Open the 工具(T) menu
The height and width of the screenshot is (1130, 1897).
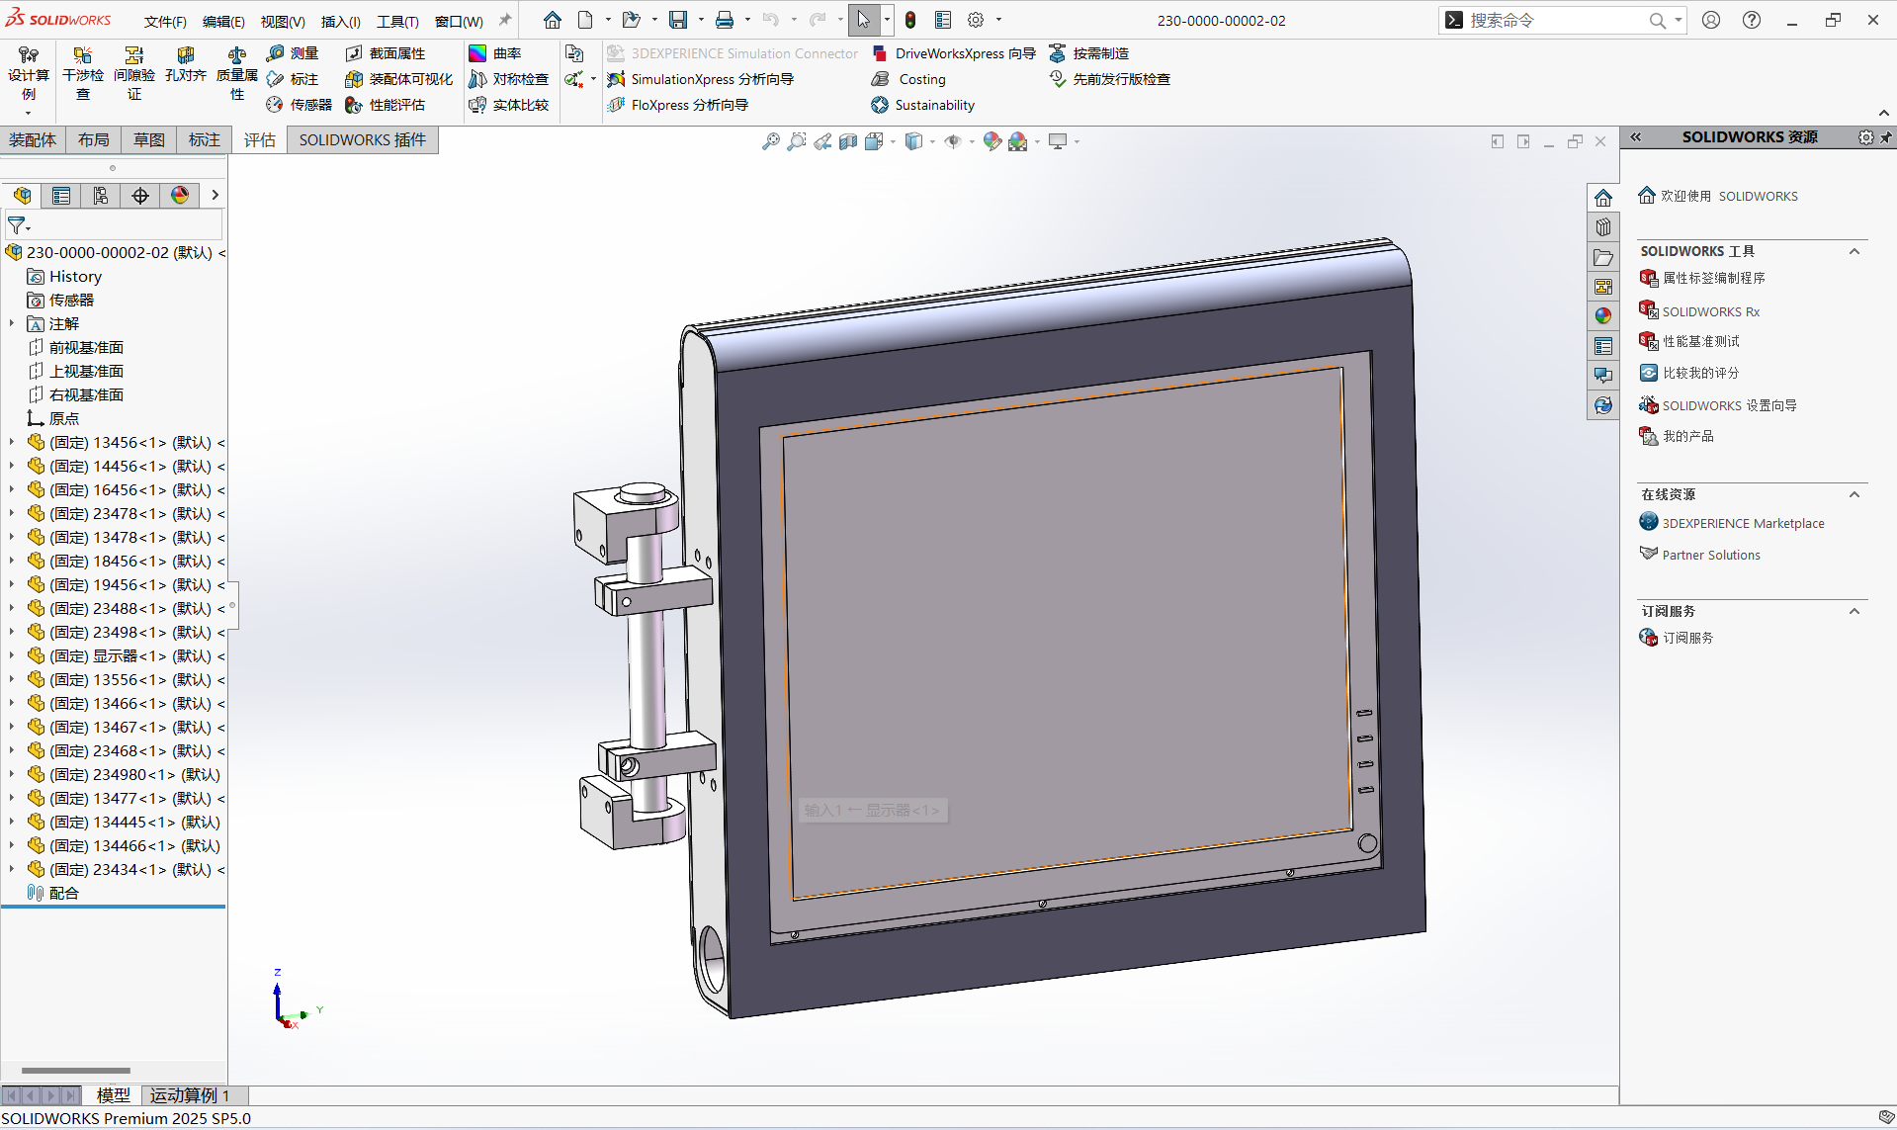coord(397,21)
